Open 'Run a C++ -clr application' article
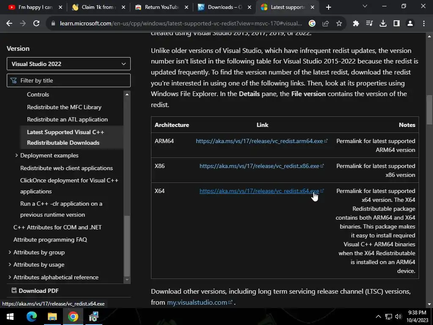This screenshot has width=433, height=325. [x=61, y=209]
